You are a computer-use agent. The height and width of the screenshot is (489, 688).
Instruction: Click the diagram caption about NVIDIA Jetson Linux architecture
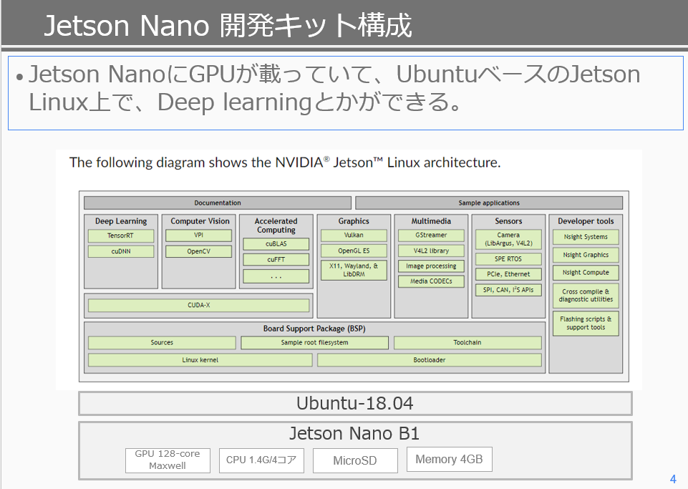tap(285, 163)
